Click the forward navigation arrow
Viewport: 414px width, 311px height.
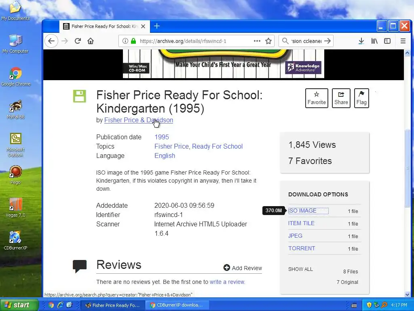click(65, 41)
